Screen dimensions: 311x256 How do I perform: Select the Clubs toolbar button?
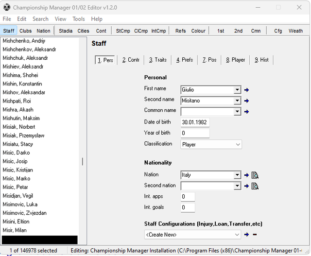[x=26, y=31]
